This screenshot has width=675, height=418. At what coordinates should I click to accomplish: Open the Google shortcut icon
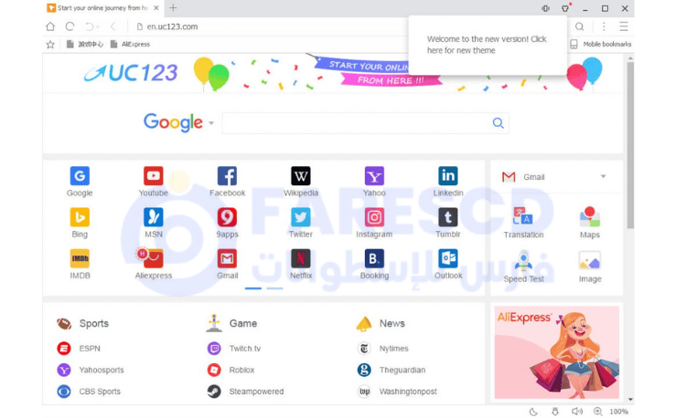(80, 176)
